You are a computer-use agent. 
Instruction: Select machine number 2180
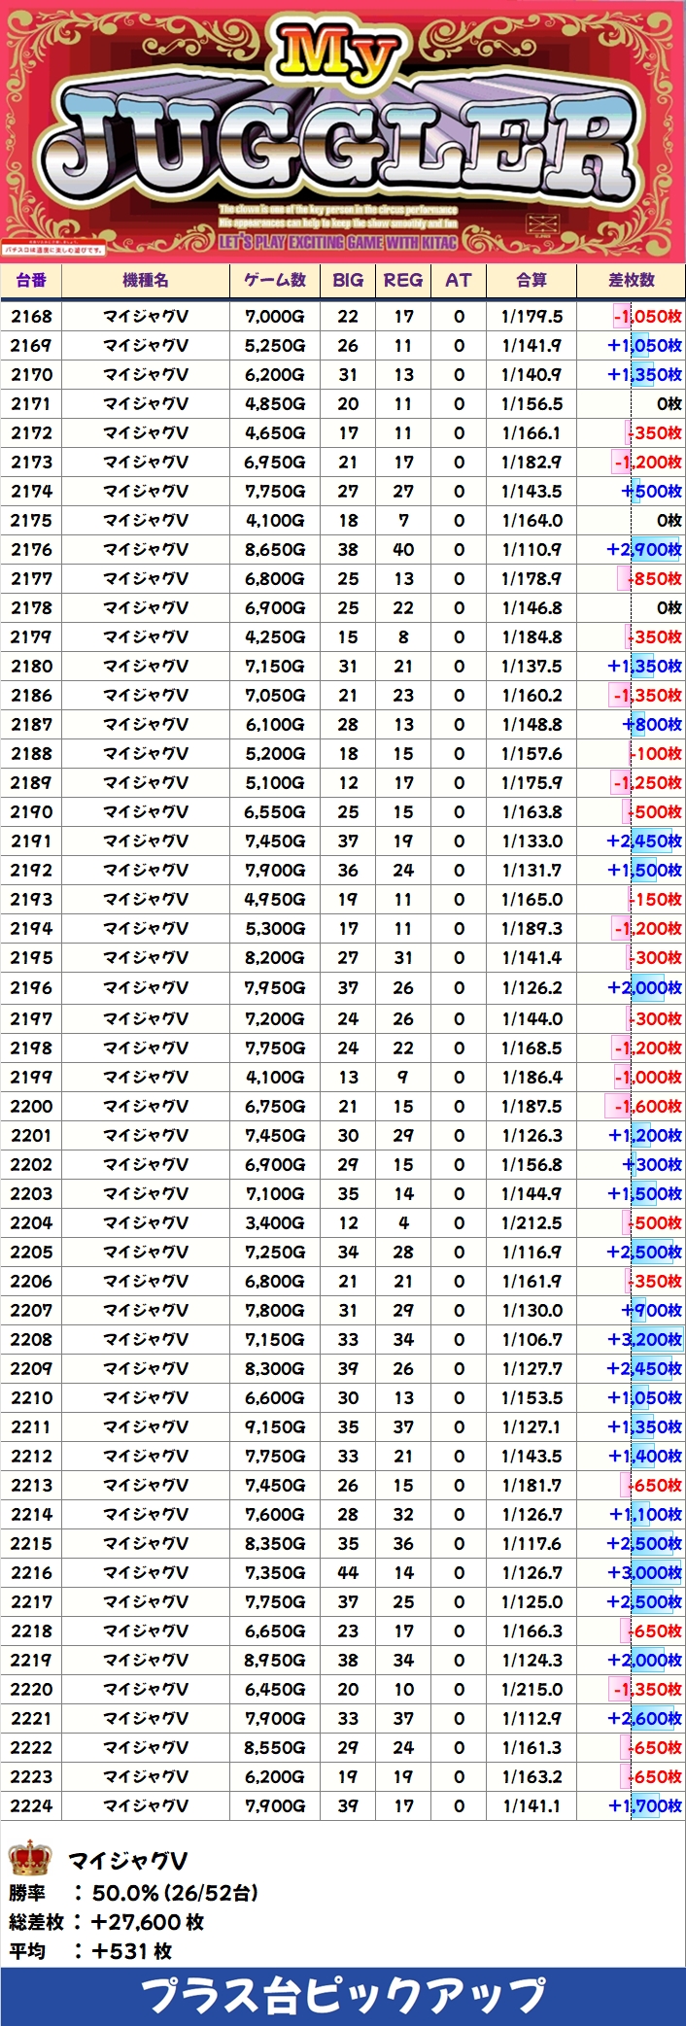click(31, 666)
